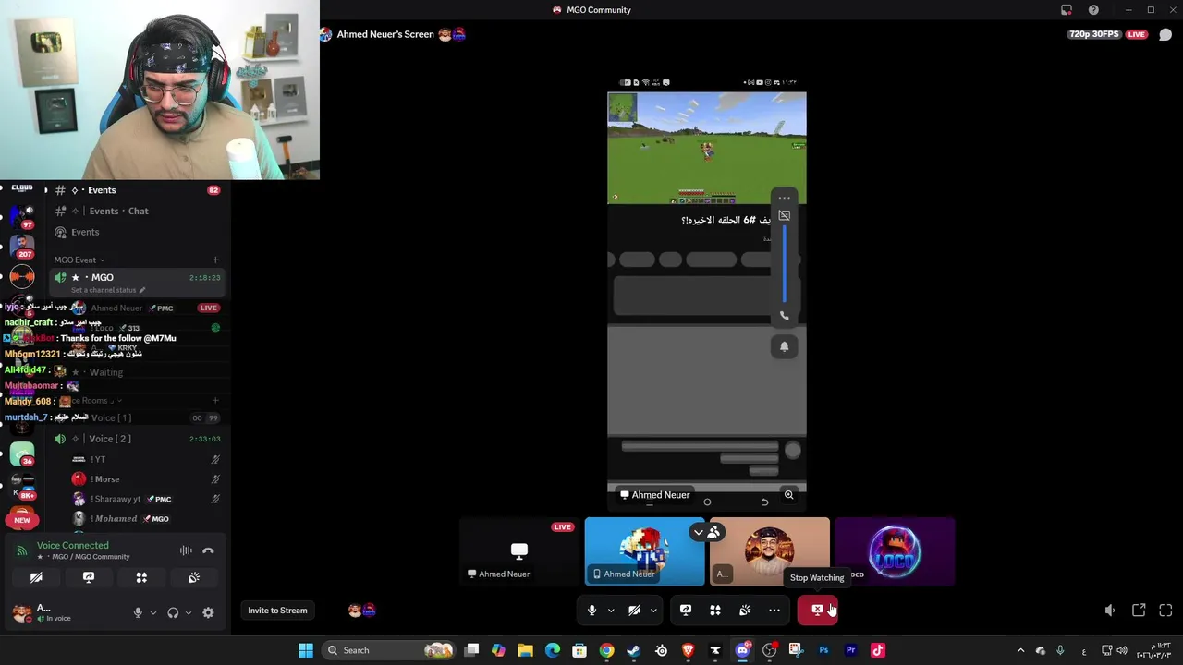
Task: Open TikTok app from taskbar
Action: [x=877, y=650]
